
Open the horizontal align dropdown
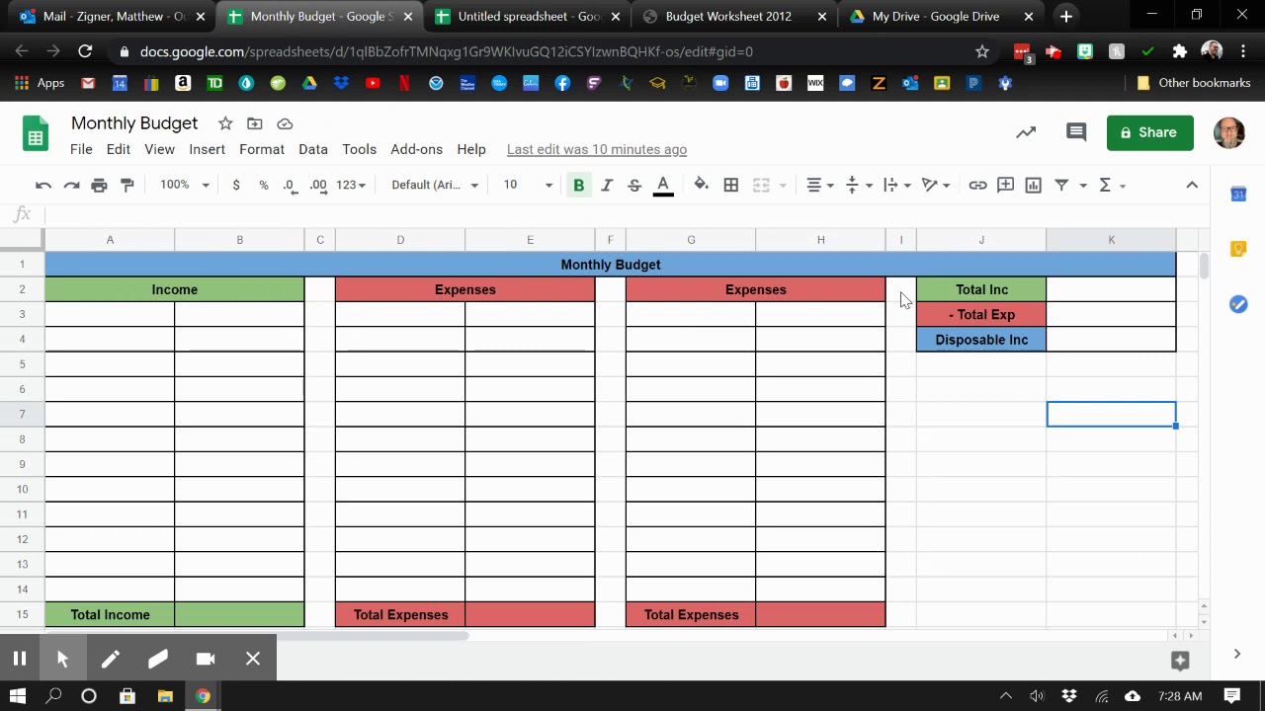pyautogui.click(x=819, y=185)
